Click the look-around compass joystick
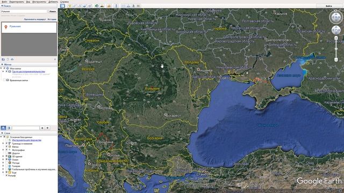The width and height of the screenshot is (344, 193). coord(335,17)
